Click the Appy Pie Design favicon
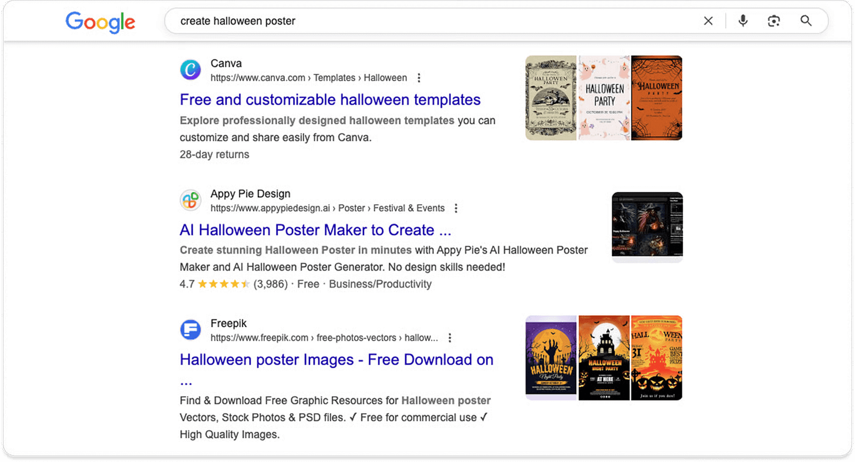 pyautogui.click(x=190, y=200)
